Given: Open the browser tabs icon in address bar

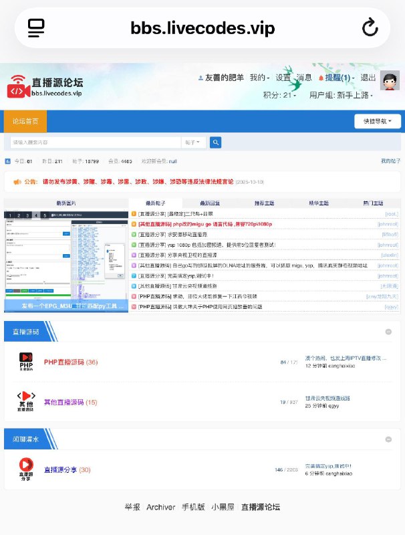Looking at the screenshot, I should [x=36, y=27].
